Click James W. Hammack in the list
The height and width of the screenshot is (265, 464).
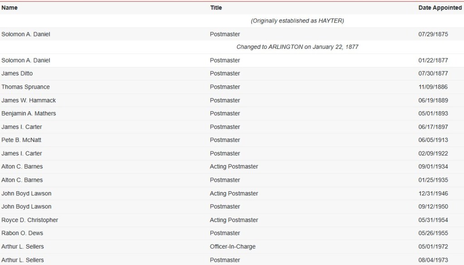pos(29,100)
